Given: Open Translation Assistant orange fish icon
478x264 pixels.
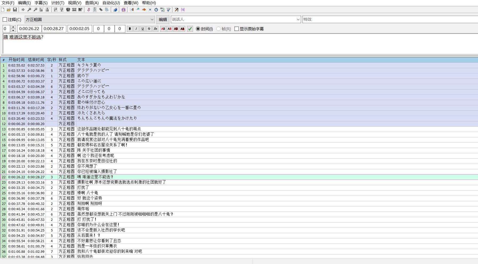Looking at the screenshot, I should coord(144,10).
